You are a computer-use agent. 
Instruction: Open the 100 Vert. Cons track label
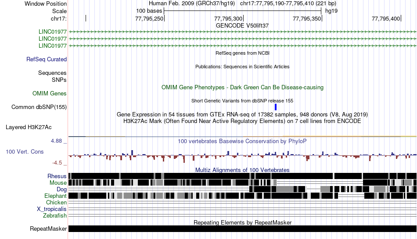25,152
